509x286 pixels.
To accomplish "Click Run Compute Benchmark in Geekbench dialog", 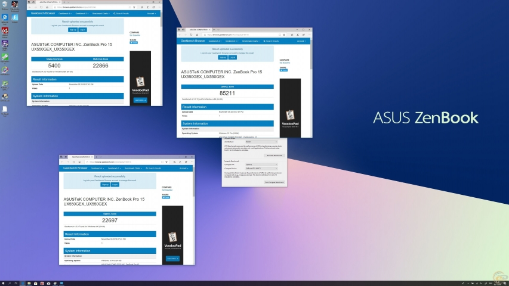I will click(274, 182).
